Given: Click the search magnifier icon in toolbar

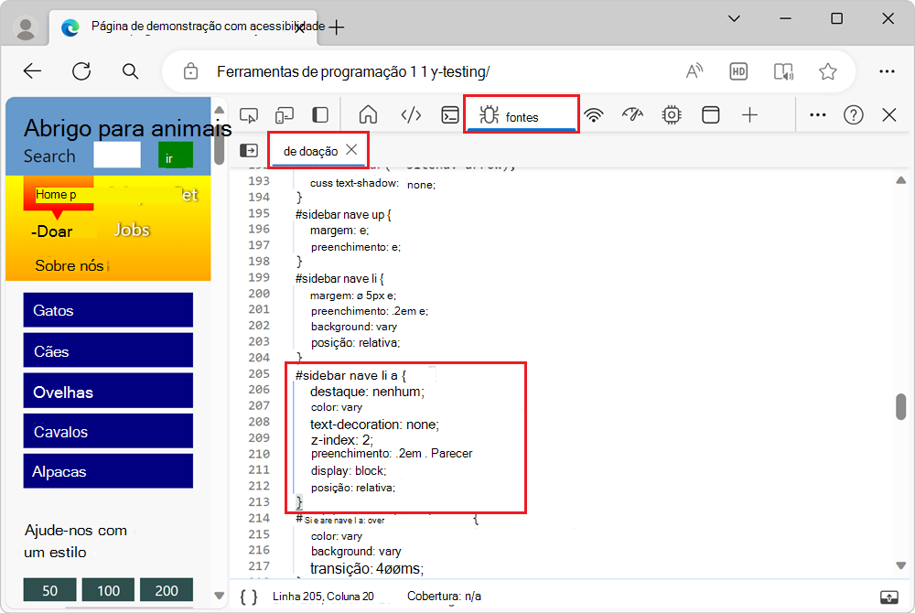Looking at the screenshot, I should click(x=130, y=71).
